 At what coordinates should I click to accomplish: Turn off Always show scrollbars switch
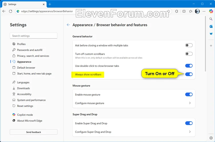[x=189, y=74]
